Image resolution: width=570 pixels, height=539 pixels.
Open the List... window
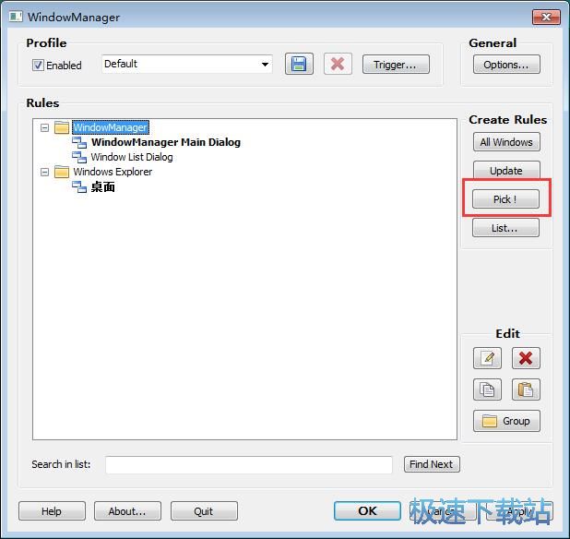pyautogui.click(x=505, y=228)
